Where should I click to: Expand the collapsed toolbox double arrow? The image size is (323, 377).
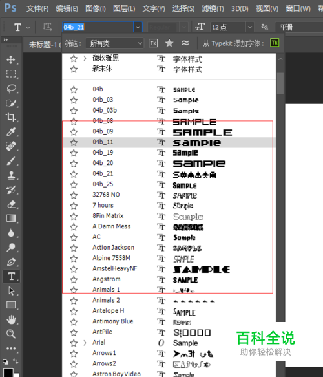[6, 39]
